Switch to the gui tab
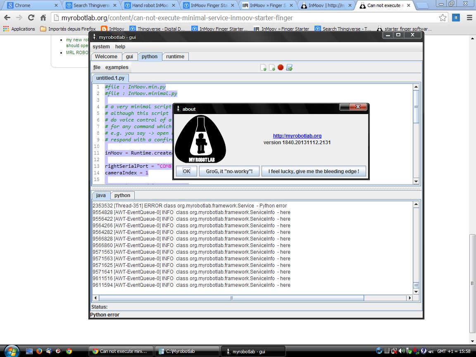476x357 pixels. click(130, 57)
